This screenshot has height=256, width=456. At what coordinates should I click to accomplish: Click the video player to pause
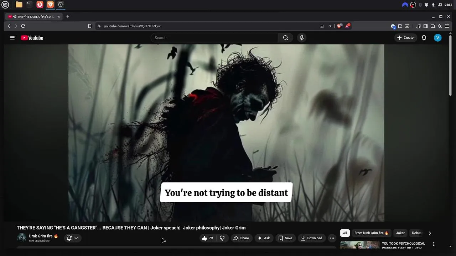tap(226, 133)
